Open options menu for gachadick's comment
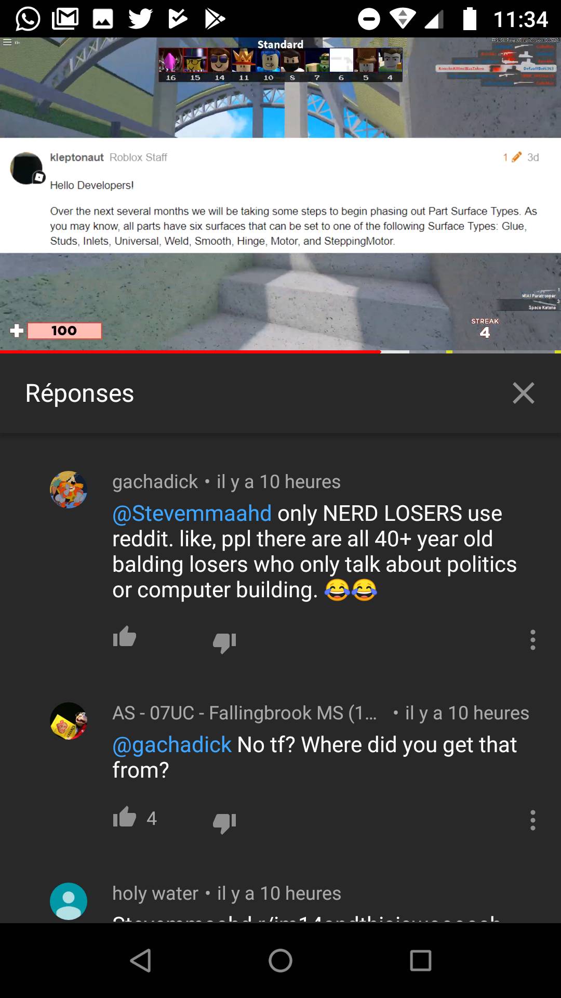 532,640
